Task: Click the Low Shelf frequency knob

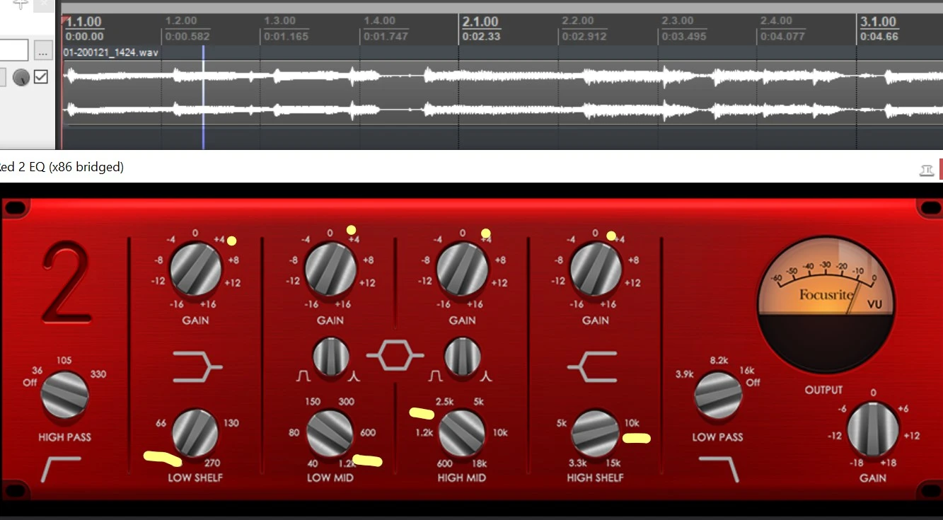Action: (x=195, y=433)
